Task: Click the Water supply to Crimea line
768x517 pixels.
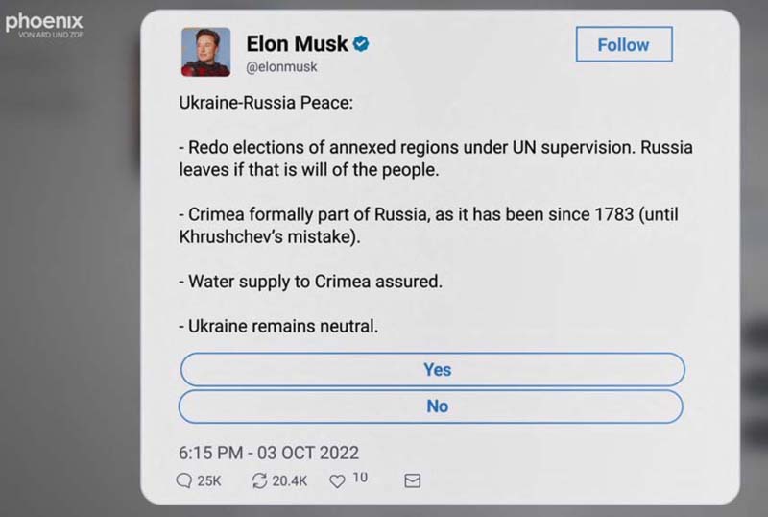Action: 310,283
